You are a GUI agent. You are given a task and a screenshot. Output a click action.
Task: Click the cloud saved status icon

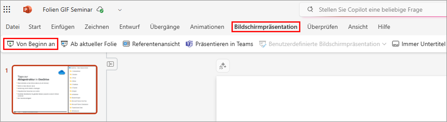tap(100, 10)
